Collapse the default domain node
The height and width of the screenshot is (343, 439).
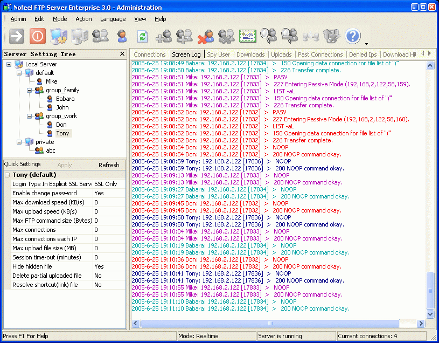[x=19, y=73]
